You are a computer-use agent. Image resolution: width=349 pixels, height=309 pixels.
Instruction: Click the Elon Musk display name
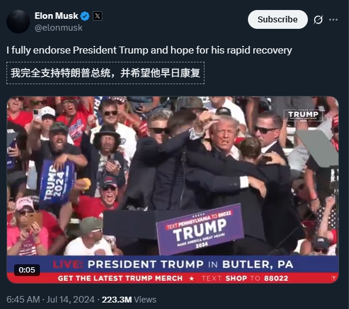coord(56,16)
